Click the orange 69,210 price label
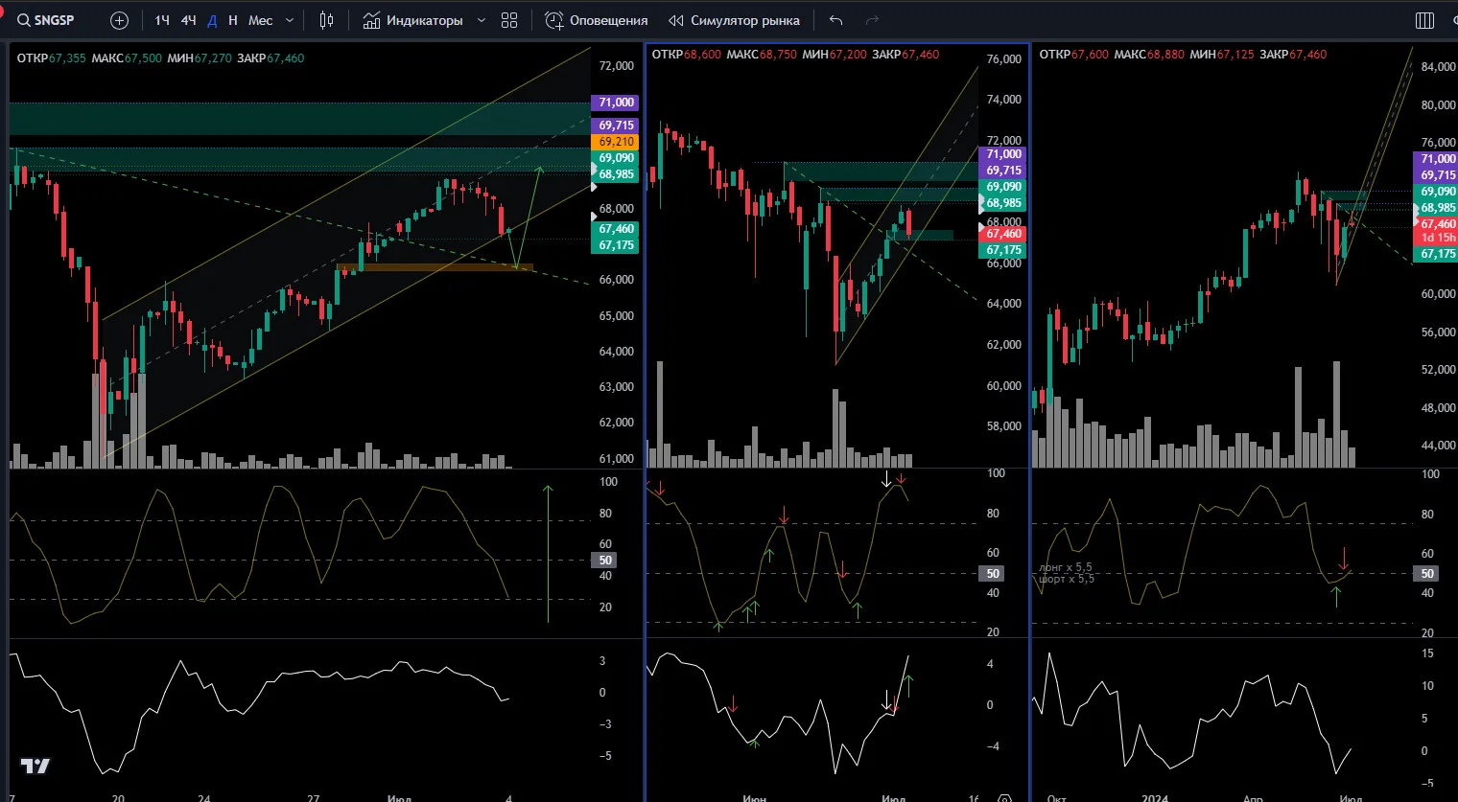This screenshot has width=1458, height=802. 616,142
